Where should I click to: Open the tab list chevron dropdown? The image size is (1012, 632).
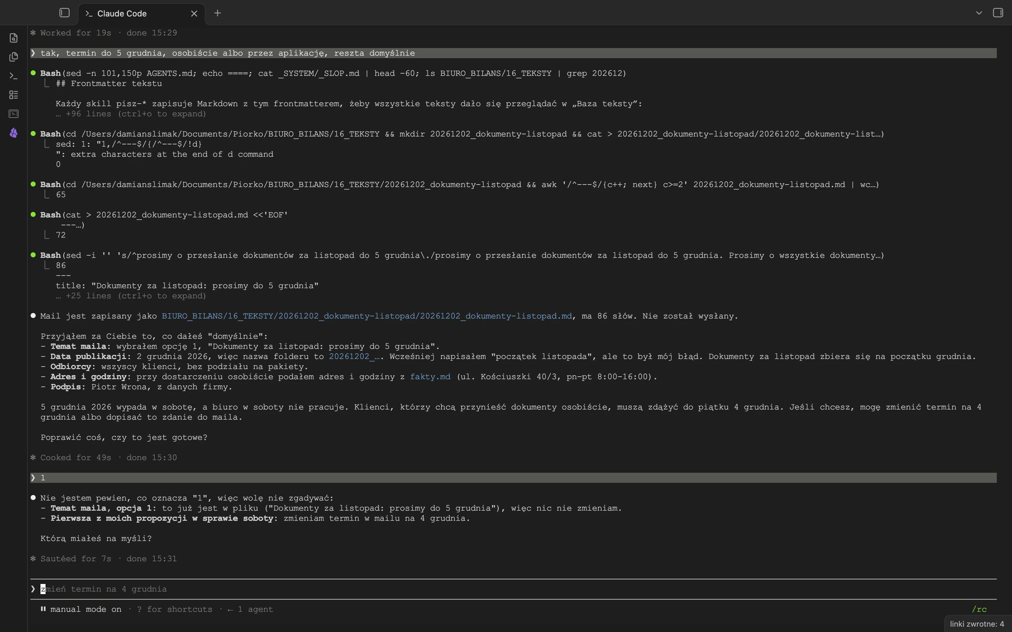click(978, 13)
